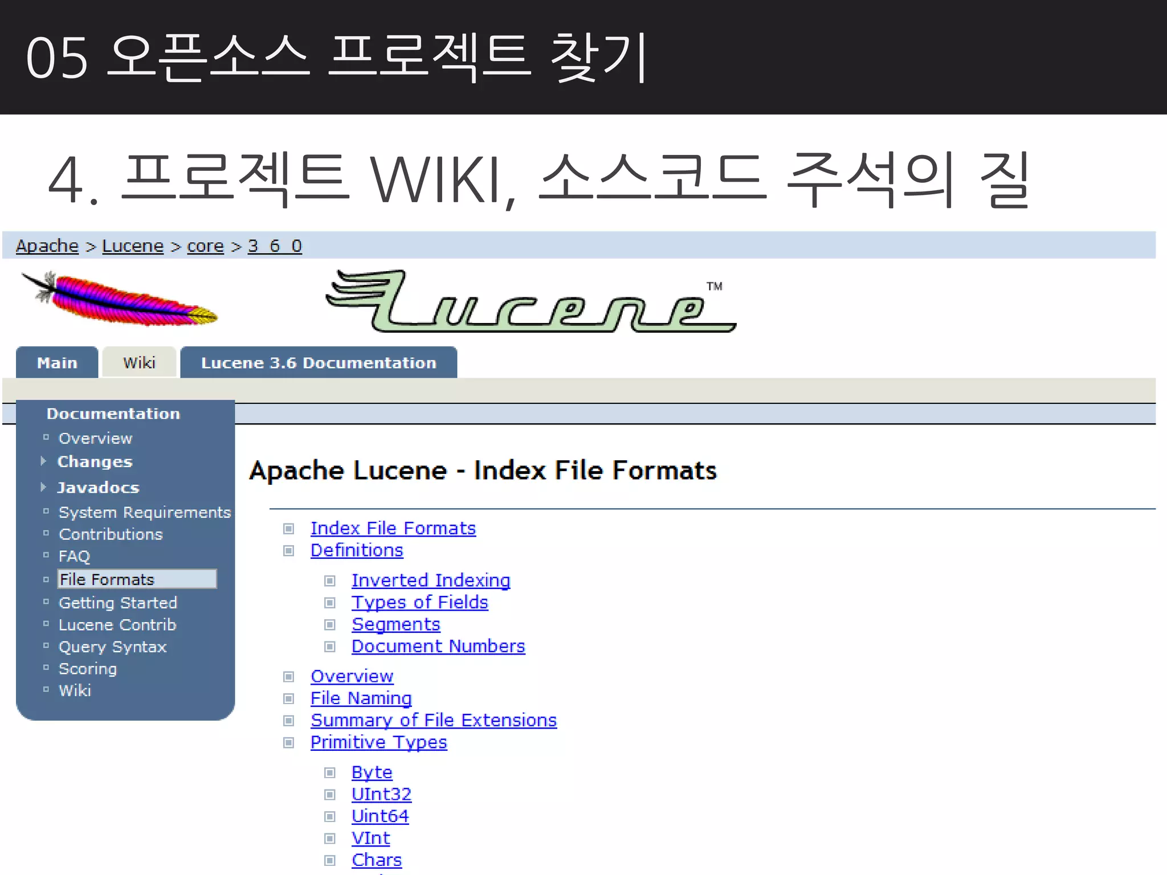Click the bullet icon beside Index File Formats
This screenshot has height=875, width=1167.
(289, 529)
